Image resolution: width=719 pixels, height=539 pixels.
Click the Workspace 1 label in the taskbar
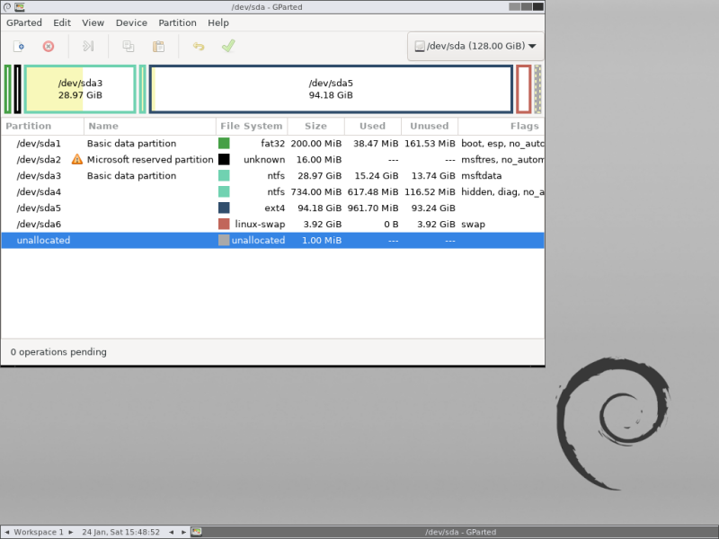pyautogui.click(x=39, y=532)
